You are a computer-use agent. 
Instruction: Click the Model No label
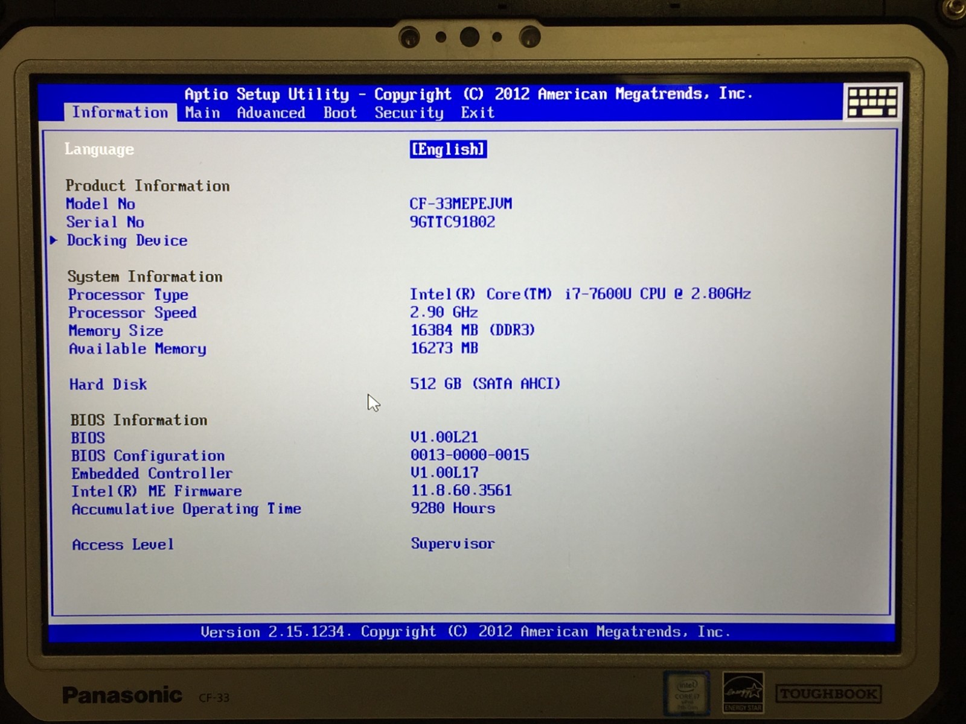pyautogui.click(x=100, y=204)
